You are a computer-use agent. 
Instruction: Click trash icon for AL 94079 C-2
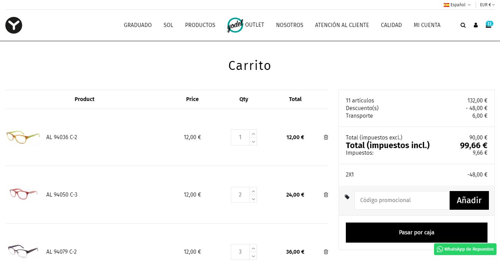tap(326, 252)
